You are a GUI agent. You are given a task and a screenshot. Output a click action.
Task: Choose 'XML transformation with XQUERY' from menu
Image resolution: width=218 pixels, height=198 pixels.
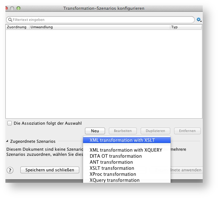pyautogui.click(x=126, y=150)
